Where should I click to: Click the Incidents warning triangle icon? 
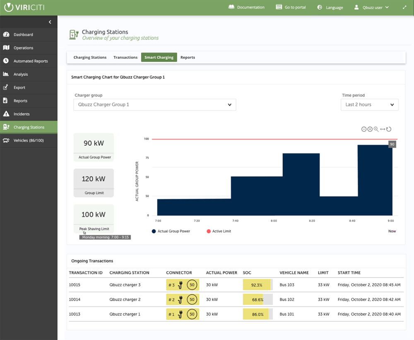[x=6, y=114]
